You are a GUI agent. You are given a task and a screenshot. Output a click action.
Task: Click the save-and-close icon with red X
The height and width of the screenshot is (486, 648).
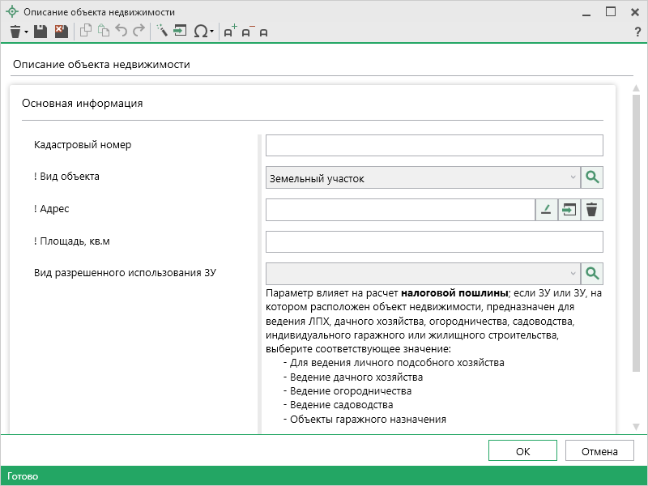(61, 32)
